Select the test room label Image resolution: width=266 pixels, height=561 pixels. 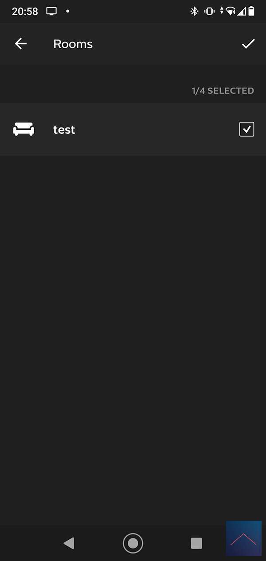pyautogui.click(x=64, y=129)
